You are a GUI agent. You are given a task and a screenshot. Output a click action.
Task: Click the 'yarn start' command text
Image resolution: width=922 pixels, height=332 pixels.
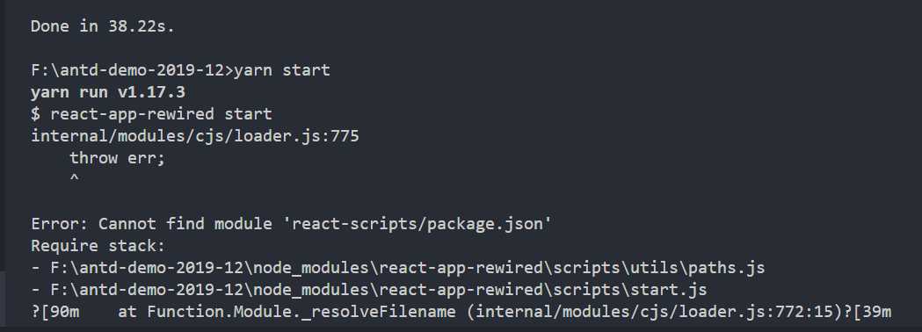pyautogui.click(x=282, y=70)
